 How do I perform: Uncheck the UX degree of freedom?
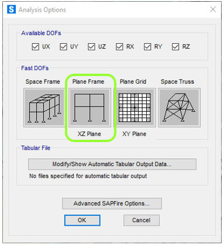click(36, 47)
